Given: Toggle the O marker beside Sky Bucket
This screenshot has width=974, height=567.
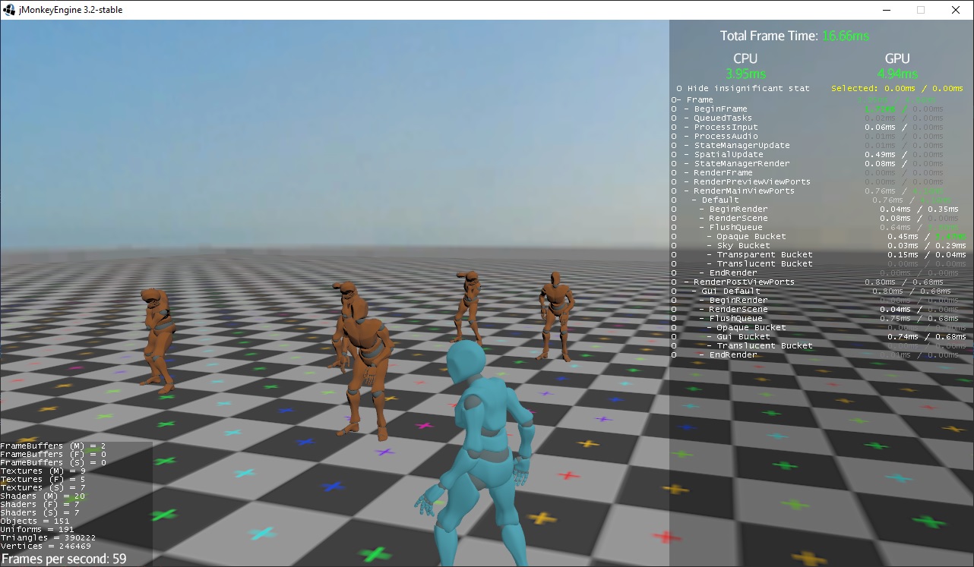Looking at the screenshot, I should point(674,245).
